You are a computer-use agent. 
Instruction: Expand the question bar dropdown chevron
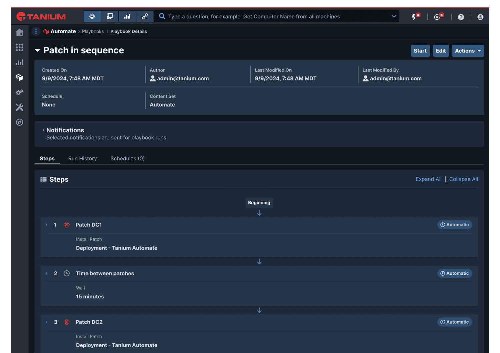coord(394,16)
